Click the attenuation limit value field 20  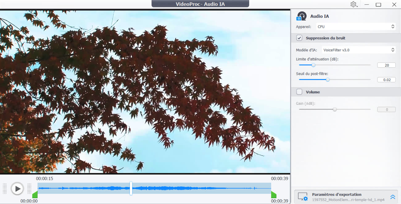point(386,65)
